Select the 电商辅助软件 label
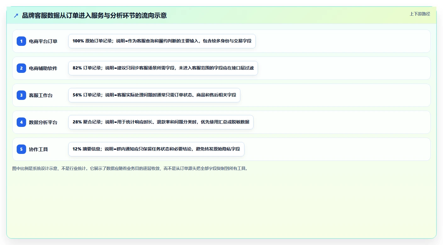The width and height of the screenshot is (443, 245). pyautogui.click(x=43, y=68)
